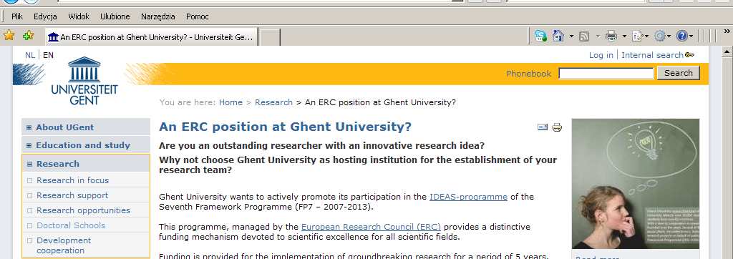Click the Add to Favorites star-plus icon

tap(29, 36)
